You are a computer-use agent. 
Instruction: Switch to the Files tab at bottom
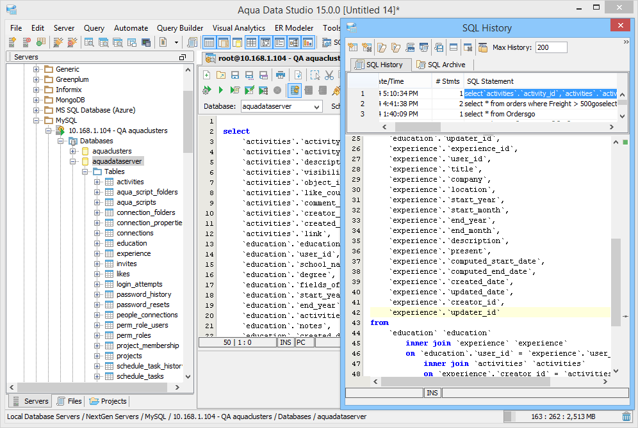point(70,401)
